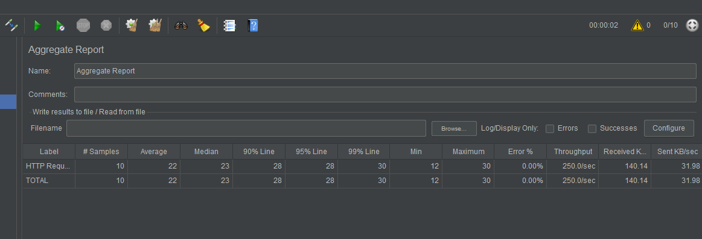
Task: Enable the Successes checkbox
Action: pos(592,129)
